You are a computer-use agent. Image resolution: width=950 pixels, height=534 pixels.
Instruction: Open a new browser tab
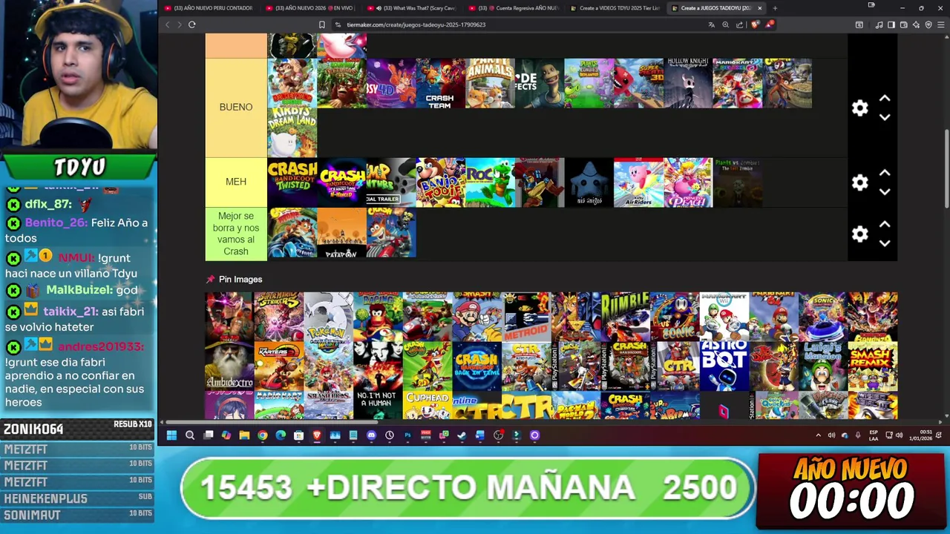[x=775, y=8]
